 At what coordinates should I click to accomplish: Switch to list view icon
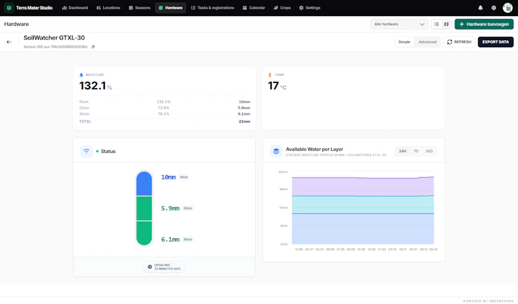point(436,24)
